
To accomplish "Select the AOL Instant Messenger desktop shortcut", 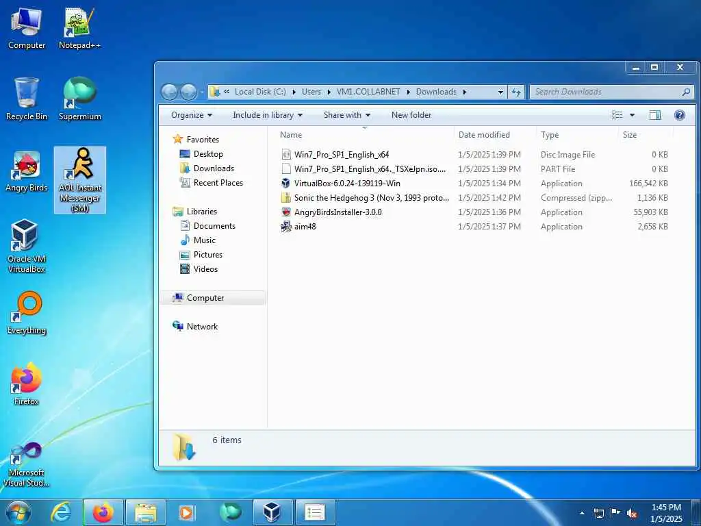I will 80,180.
